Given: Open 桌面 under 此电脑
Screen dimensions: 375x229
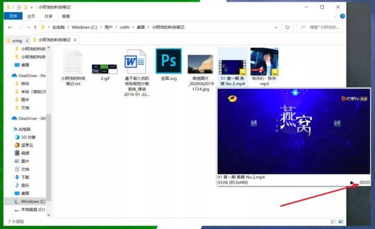Looking at the screenshot, I should pos(22,193).
